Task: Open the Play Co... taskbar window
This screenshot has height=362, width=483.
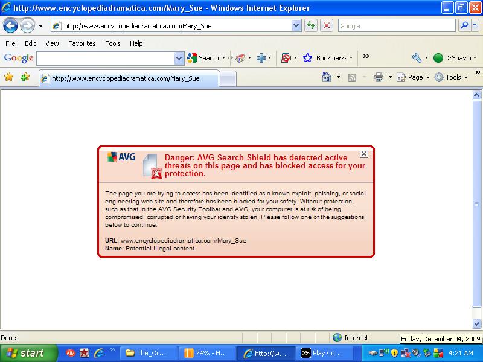Action: pyautogui.click(x=322, y=353)
